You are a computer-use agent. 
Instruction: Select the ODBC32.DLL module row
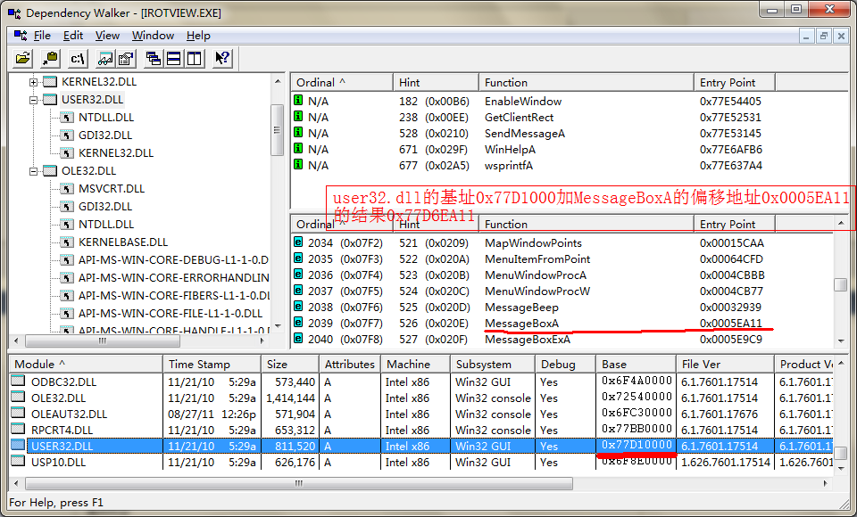(x=420, y=382)
